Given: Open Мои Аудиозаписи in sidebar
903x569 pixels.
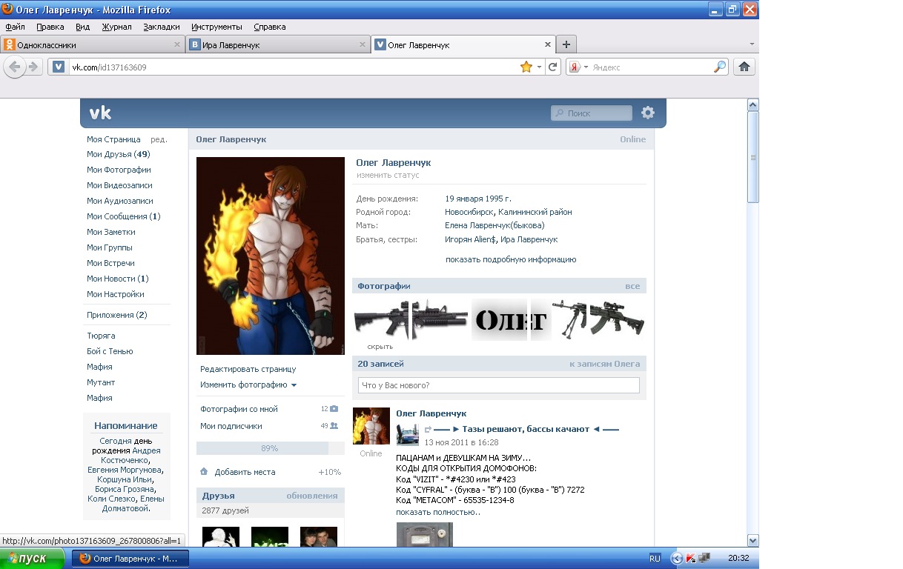Looking at the screenshot, I should [x=120, y=202].
